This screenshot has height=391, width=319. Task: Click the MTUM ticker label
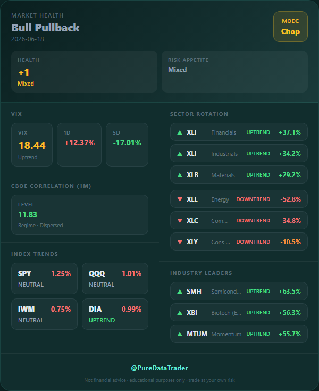click(x=197, y=334)
